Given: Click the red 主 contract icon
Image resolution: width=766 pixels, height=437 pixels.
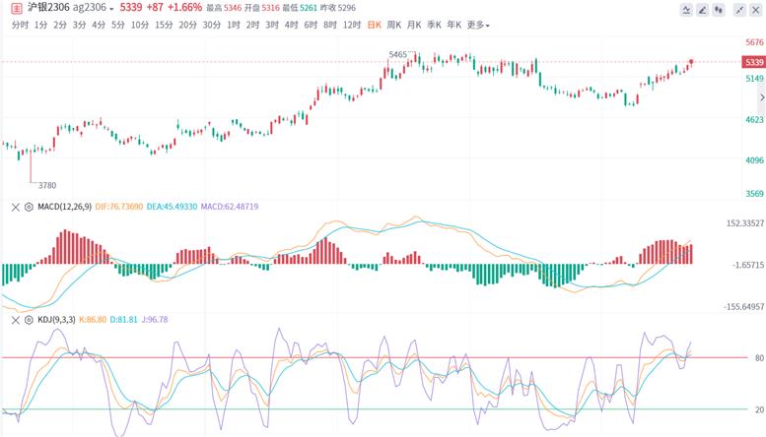Looking at the screenshot, I should pos(16,8).
